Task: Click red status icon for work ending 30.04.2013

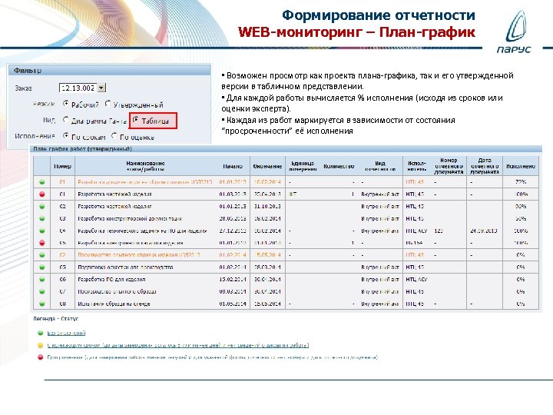Action: coord(42,194)
